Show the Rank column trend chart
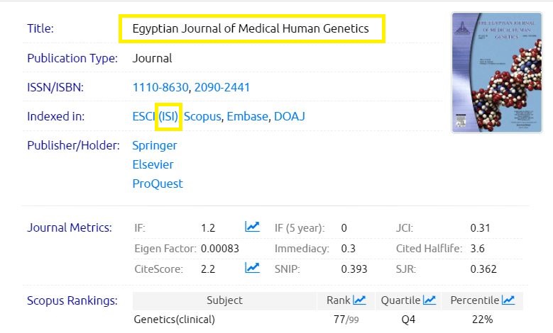This screenshot has height=333, width=553. [x=360, y=300]
